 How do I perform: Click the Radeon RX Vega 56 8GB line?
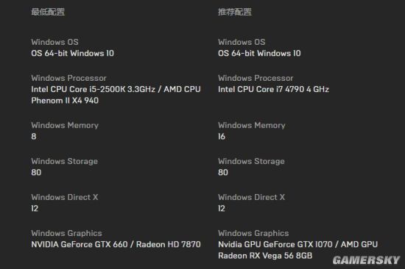[x=265, y=256]
